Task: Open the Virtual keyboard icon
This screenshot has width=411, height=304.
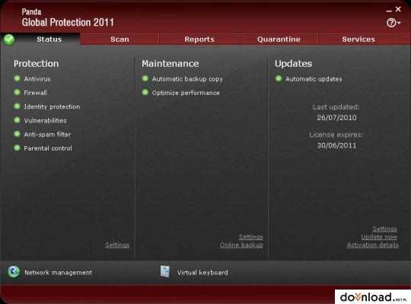Action: pos(165,271)
